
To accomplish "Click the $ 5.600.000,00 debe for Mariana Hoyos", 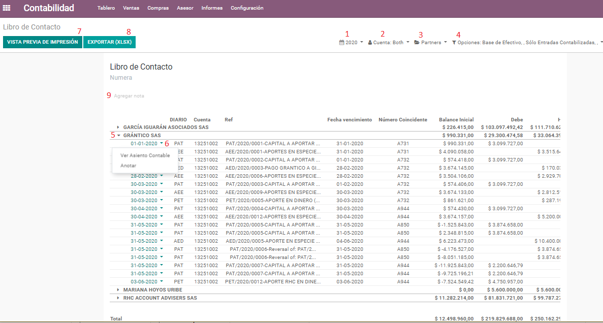I will tap(504, 289).
